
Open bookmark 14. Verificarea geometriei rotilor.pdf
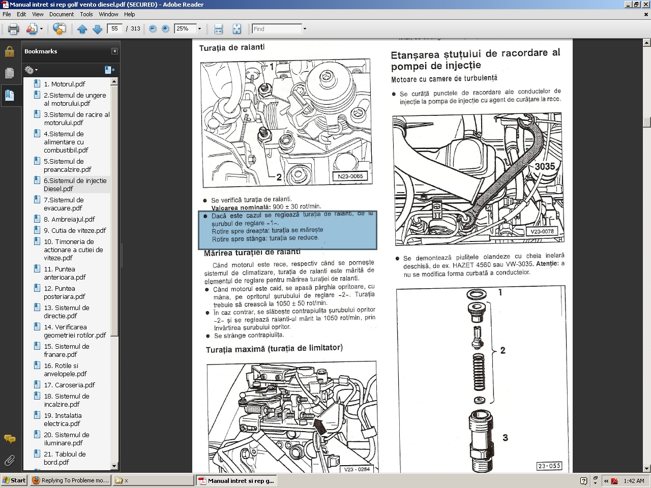(75, 331)
